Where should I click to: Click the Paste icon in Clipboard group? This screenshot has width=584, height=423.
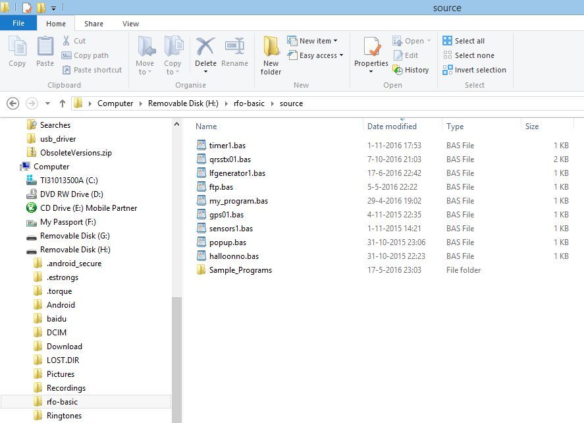click(x=45, y=50)
